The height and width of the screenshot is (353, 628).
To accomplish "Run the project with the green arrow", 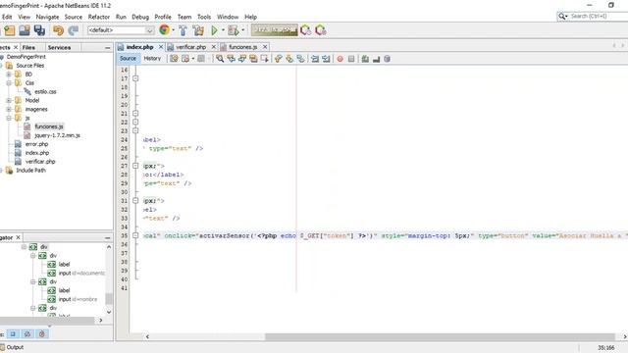I will [x=214, y=30].
